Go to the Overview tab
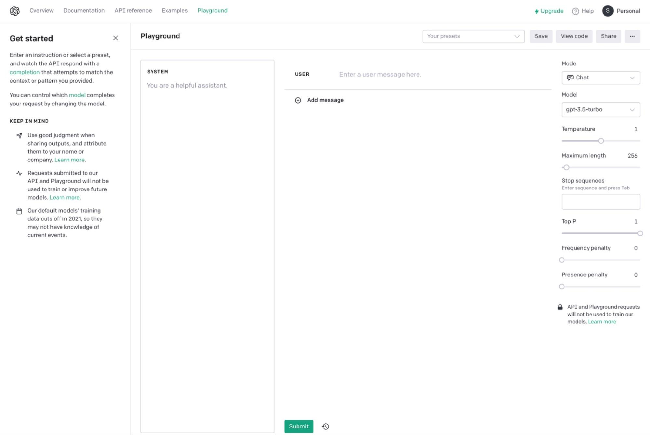 (41, 10)
